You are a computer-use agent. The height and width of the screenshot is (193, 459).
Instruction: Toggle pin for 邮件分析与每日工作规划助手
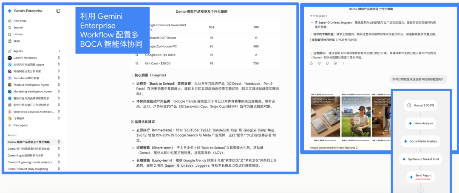[x=59, y=105]
